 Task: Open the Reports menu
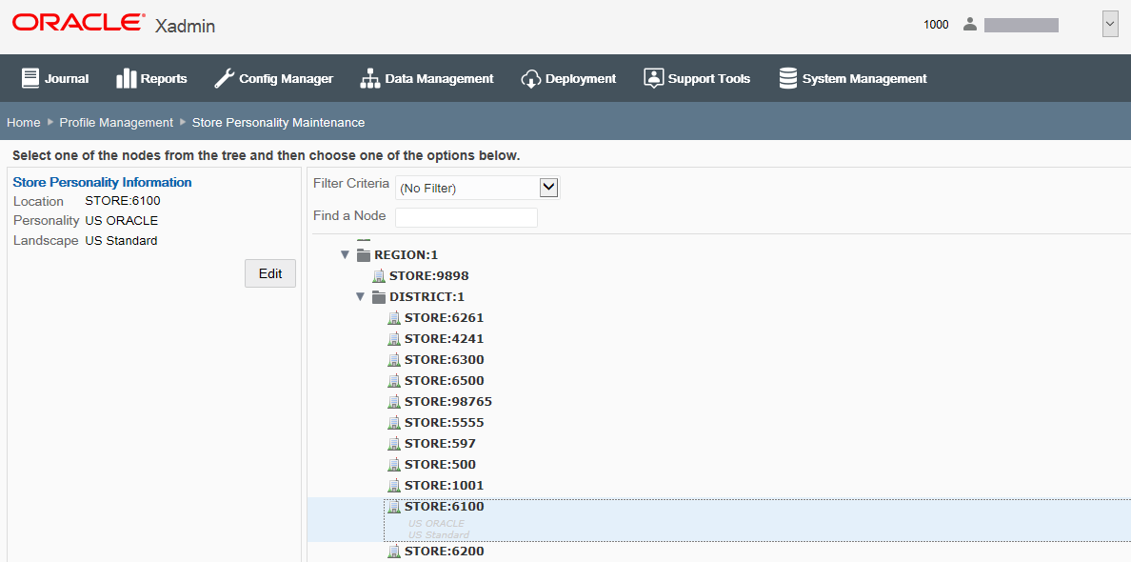[x=151, y=79]
